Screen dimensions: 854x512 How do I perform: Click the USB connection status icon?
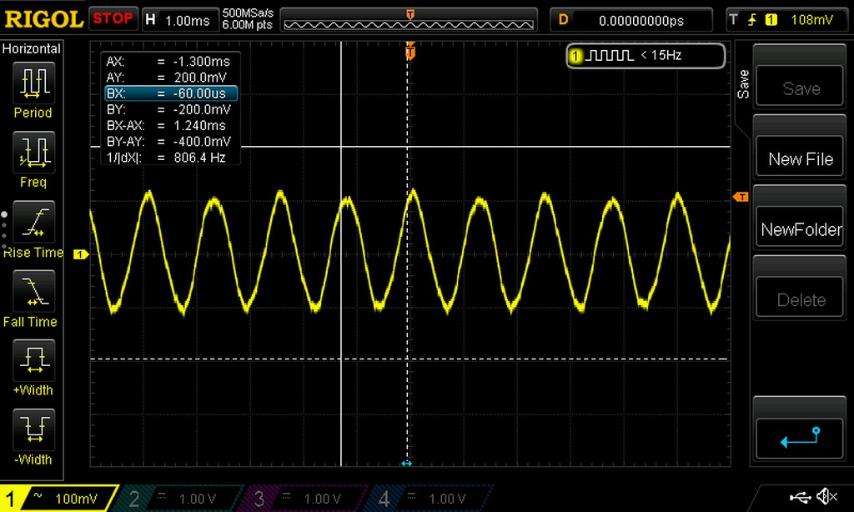click(x=800, y=497)
